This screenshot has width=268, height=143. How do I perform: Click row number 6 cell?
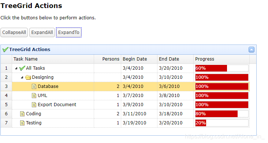[6, 114]
